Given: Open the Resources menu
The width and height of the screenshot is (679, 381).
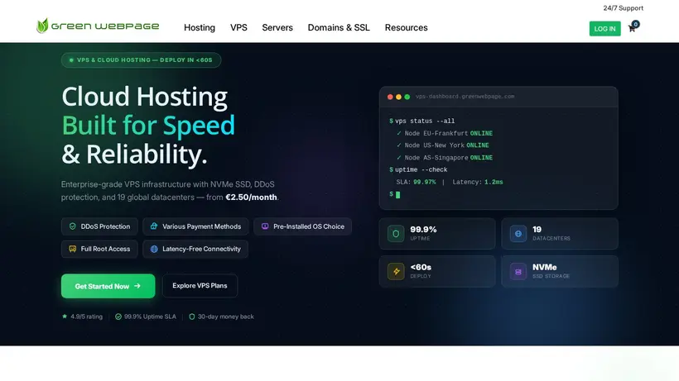Looking at the screenshot, I should (407, 27).
